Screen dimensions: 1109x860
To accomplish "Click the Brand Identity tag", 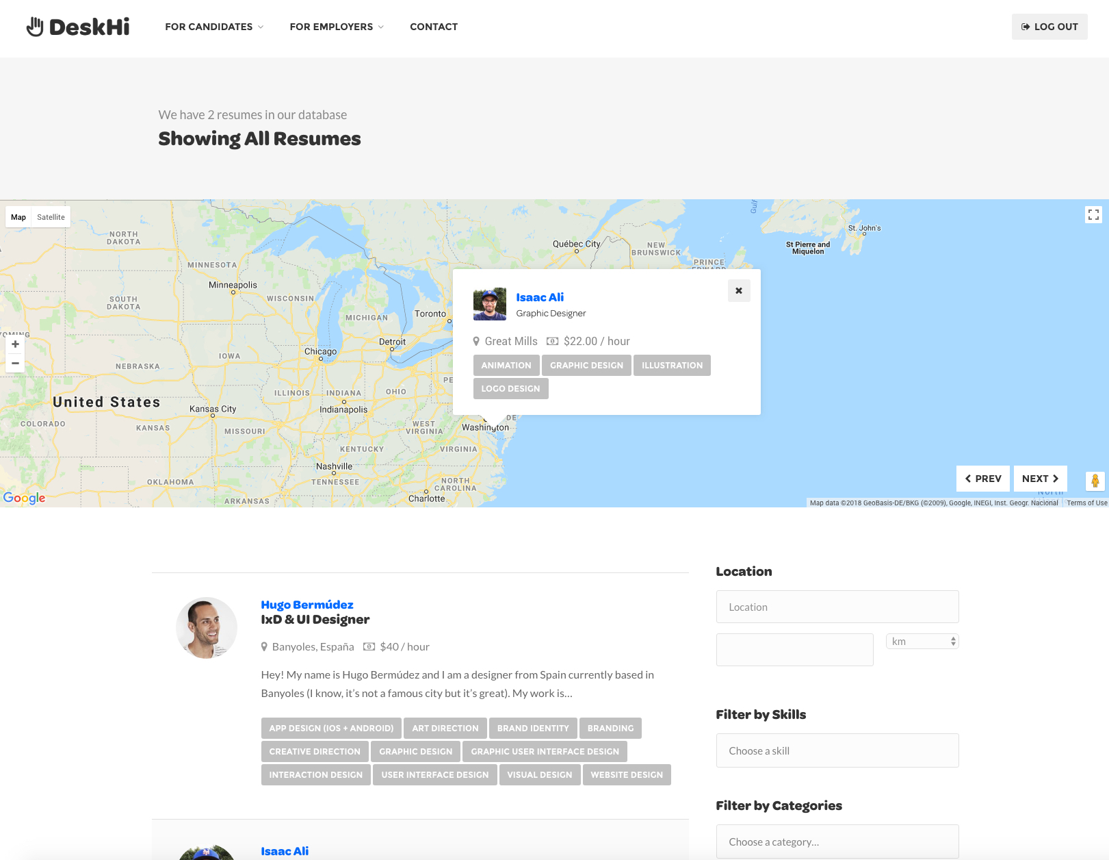I will (x=533, y=729).
